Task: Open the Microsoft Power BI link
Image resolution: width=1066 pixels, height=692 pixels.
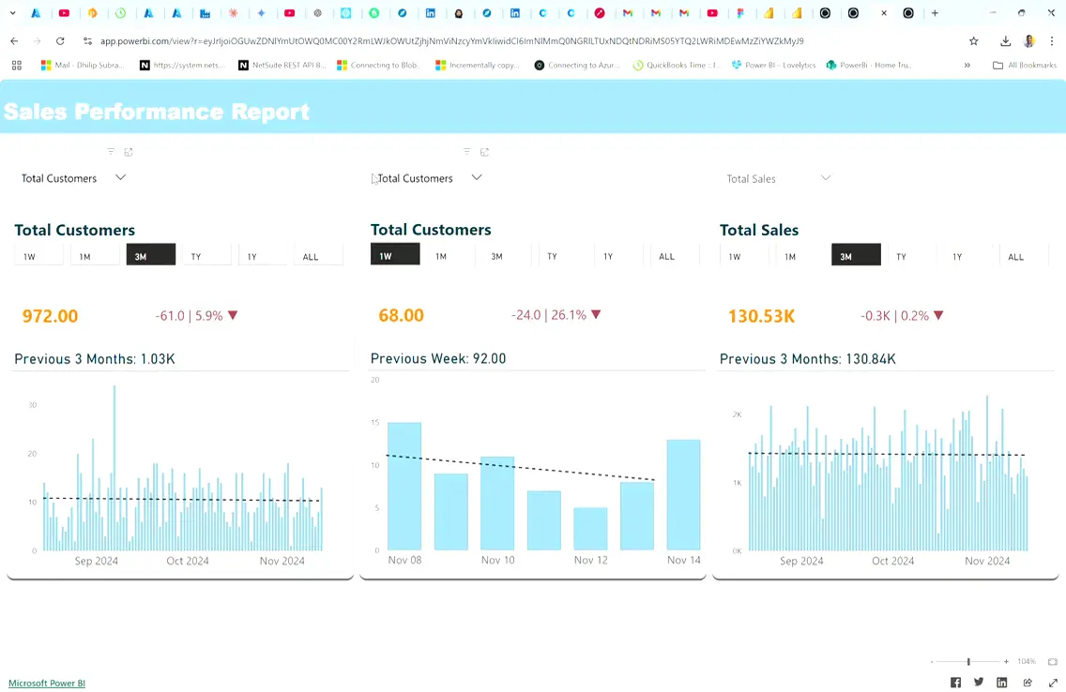Action: point(47,684)
